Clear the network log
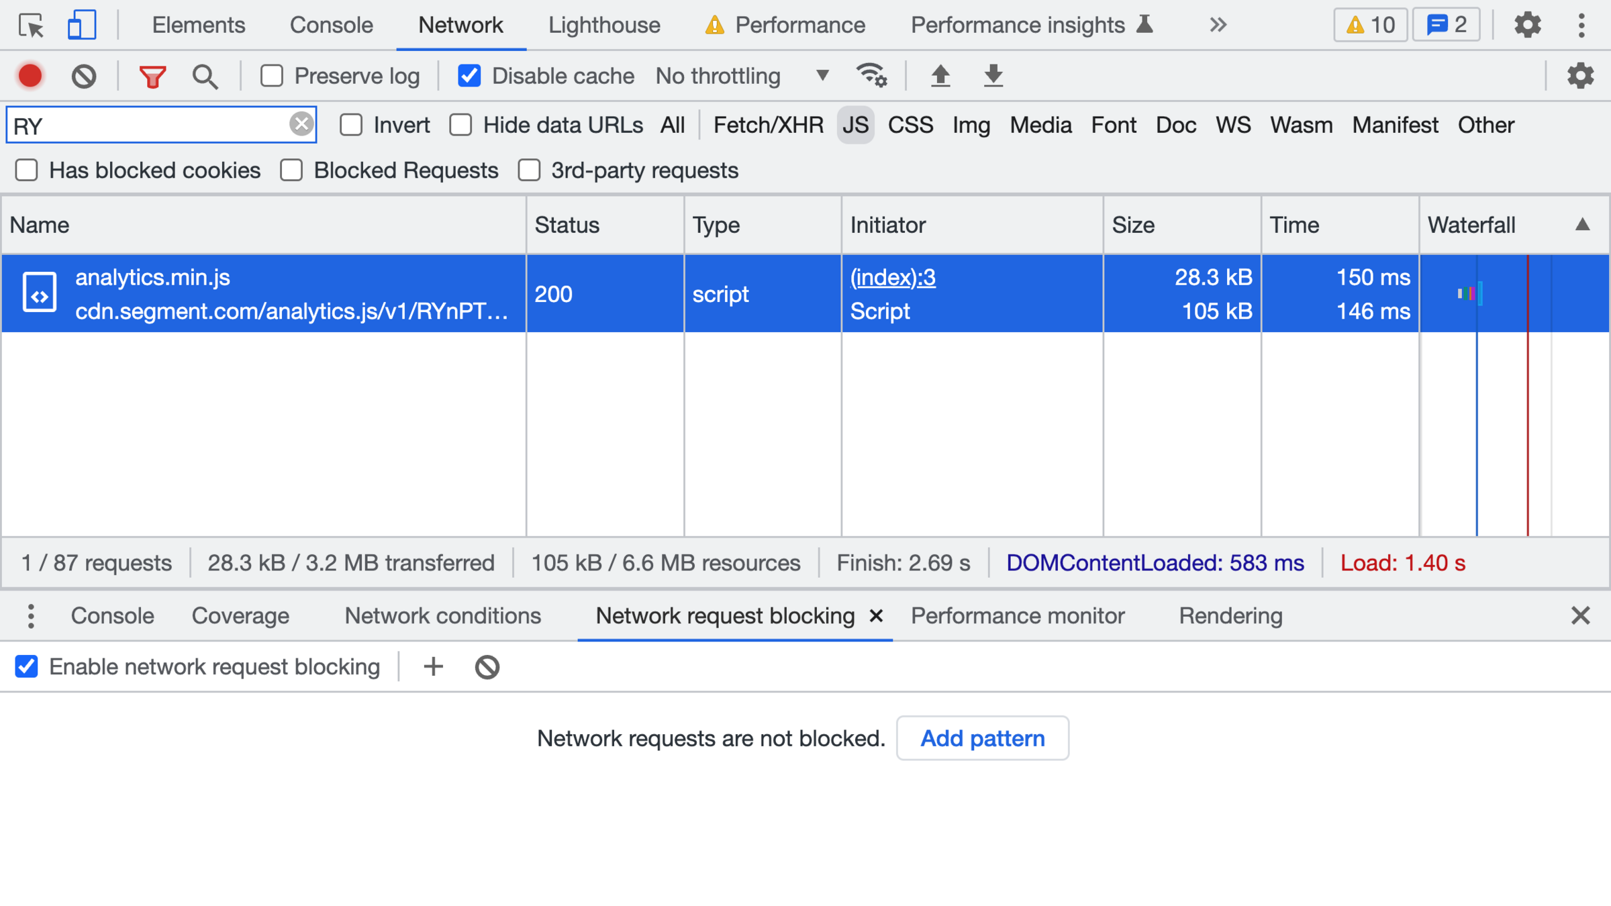This screenshot has width=1611, height=906. tap(84, 76)
